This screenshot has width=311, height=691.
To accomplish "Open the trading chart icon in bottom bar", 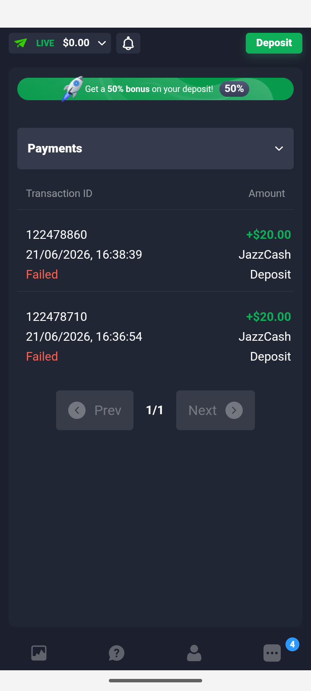I will pyautogui.click(x=39, y=653).
